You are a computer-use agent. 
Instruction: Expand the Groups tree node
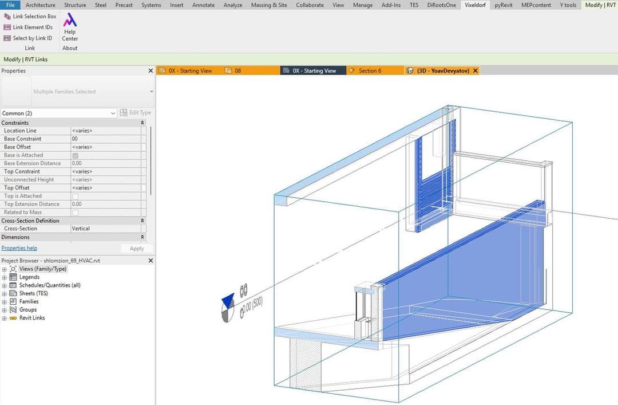pyautogui.click(x=5, y=310)
